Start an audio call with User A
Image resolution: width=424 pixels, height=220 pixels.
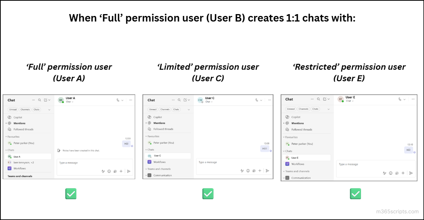click(117, 100)
